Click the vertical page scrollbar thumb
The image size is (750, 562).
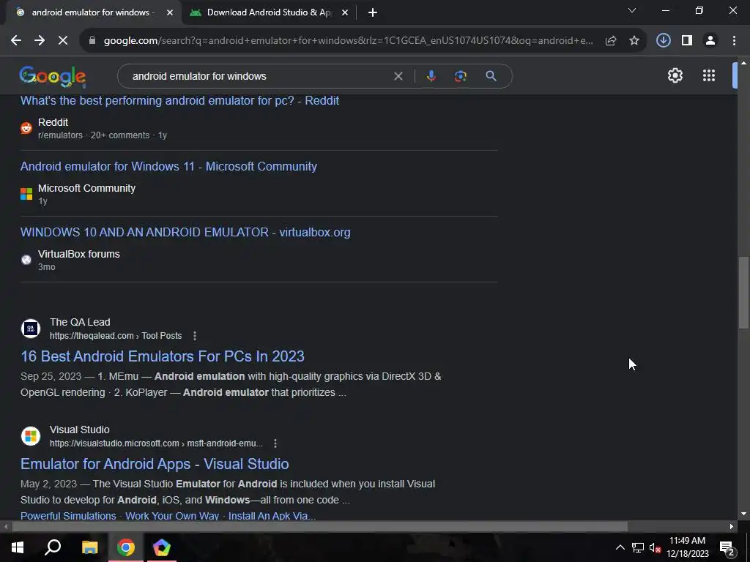tap(743, 293)
